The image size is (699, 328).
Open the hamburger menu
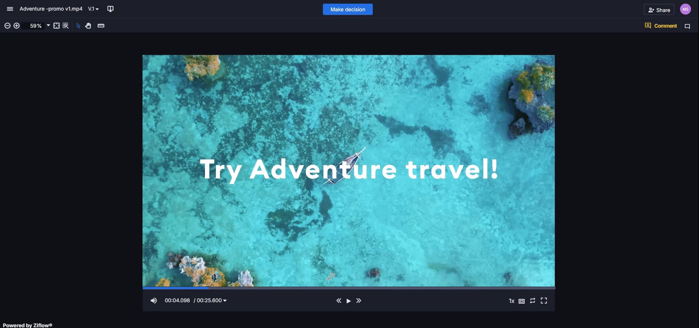(10, 9)
